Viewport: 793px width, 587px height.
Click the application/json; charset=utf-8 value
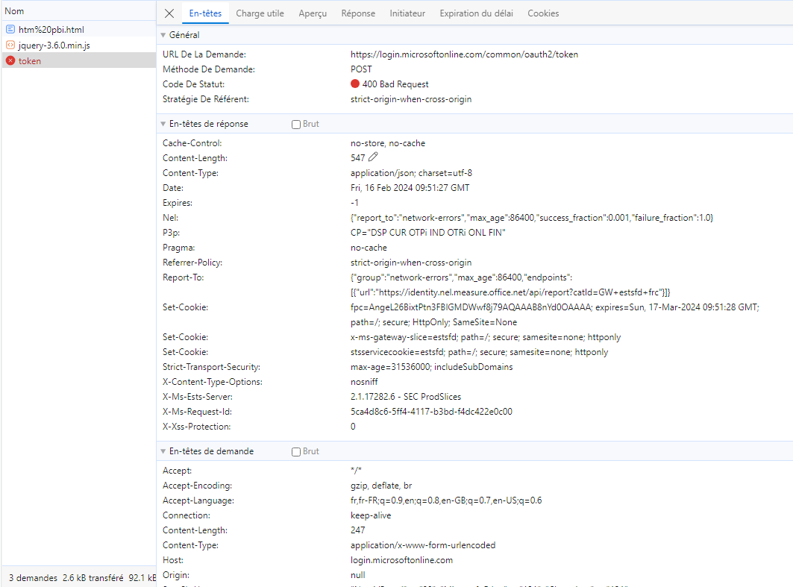coord(411,173)
